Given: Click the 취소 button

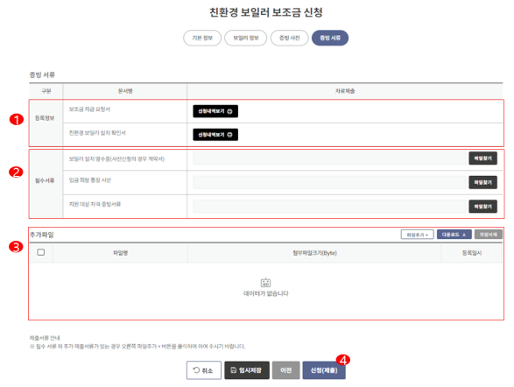Looking at the screenshot, I should 204,370.
